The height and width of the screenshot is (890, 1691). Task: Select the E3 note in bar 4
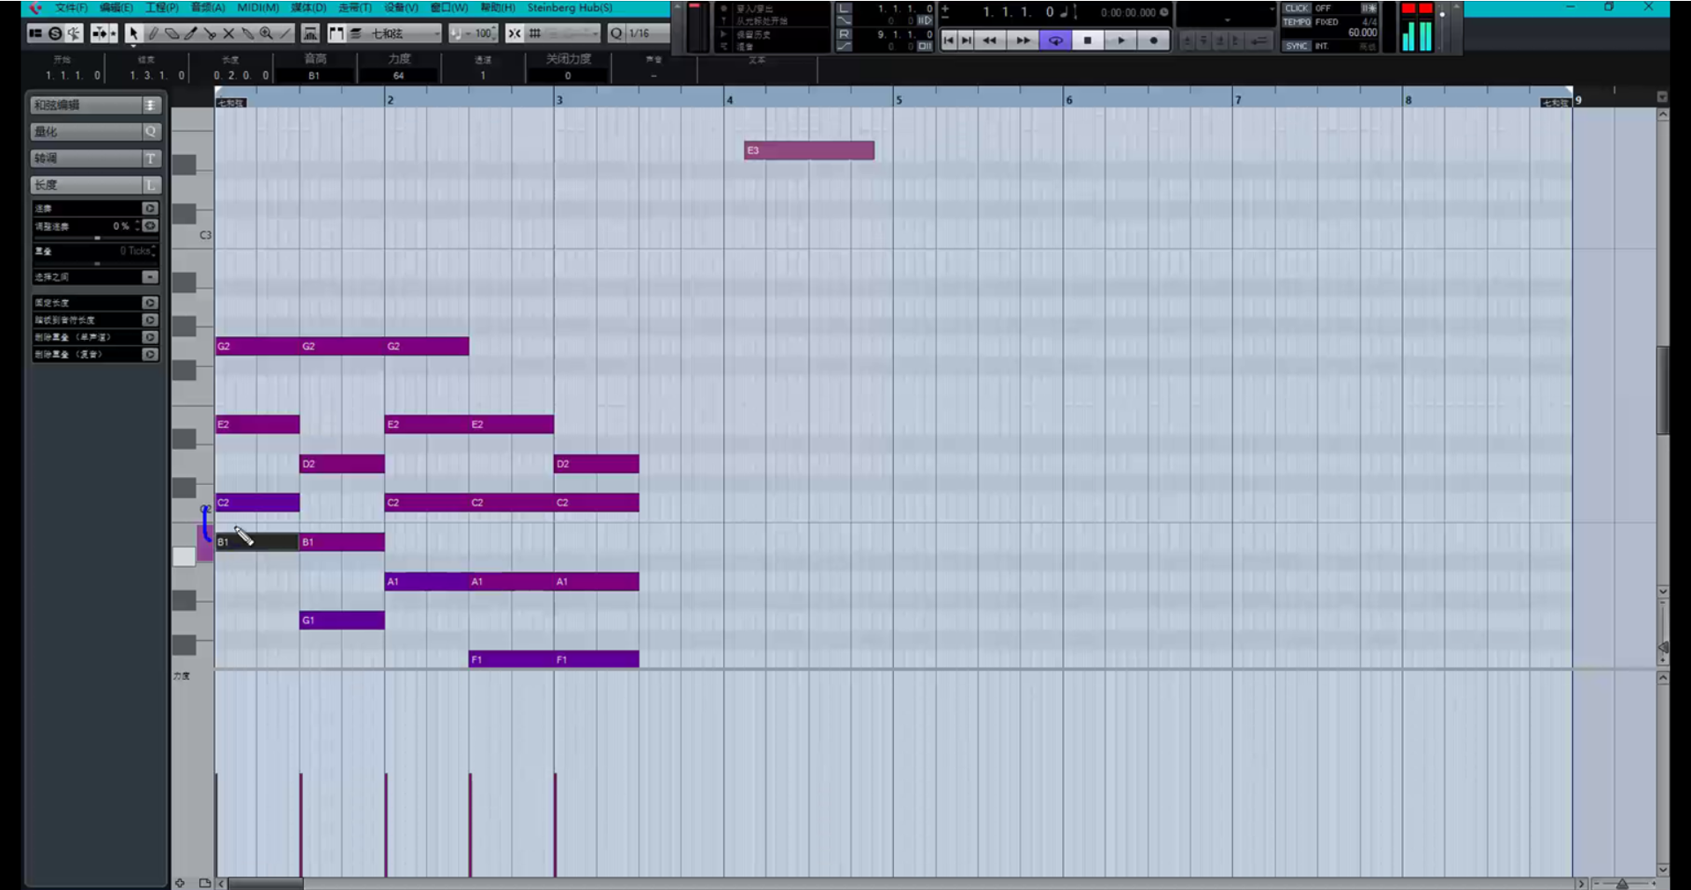pyautogui.click(x=809, y=151)
